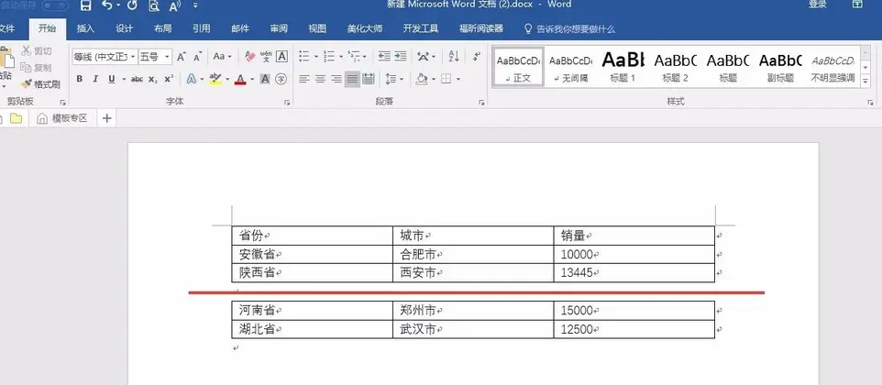
Task: Click the Save icon in quick access toolbar
Action: click(85, 5)
